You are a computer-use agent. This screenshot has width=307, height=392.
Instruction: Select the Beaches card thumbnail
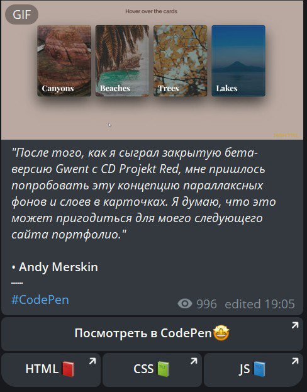coord(122,61)
